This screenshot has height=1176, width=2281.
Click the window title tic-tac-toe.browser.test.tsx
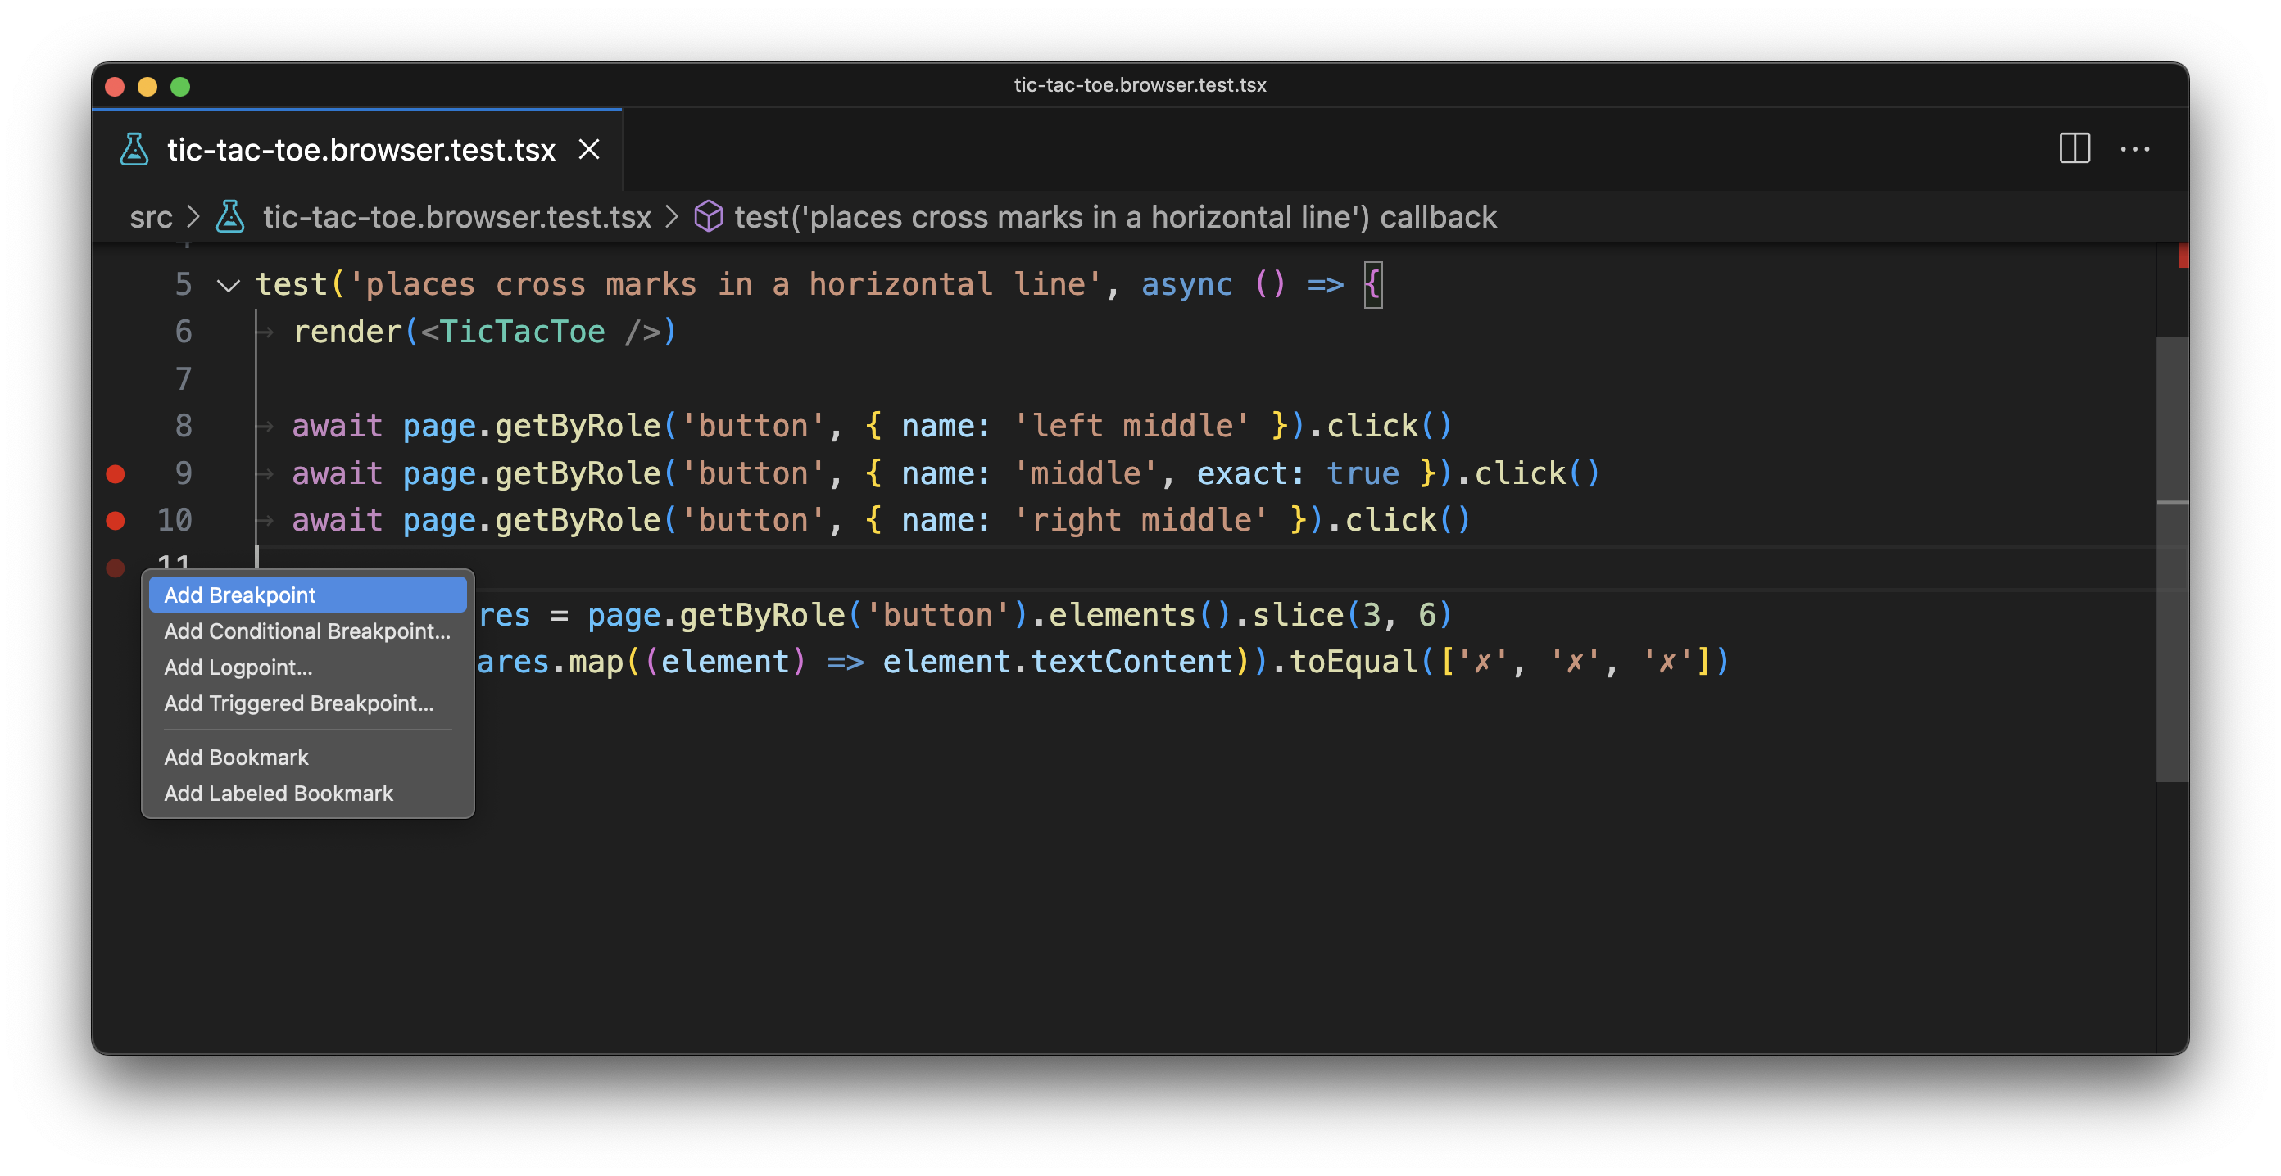(1140, 85)
